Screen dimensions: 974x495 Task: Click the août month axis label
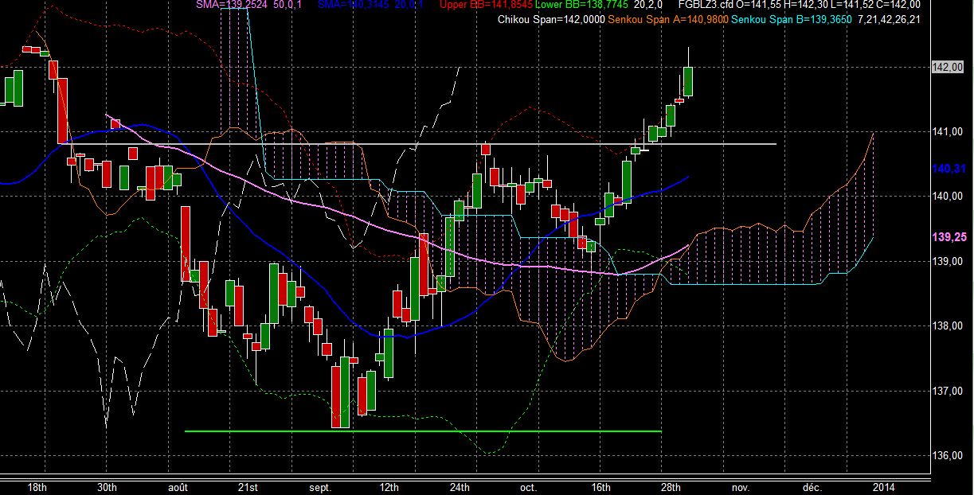tap(178, 487)
